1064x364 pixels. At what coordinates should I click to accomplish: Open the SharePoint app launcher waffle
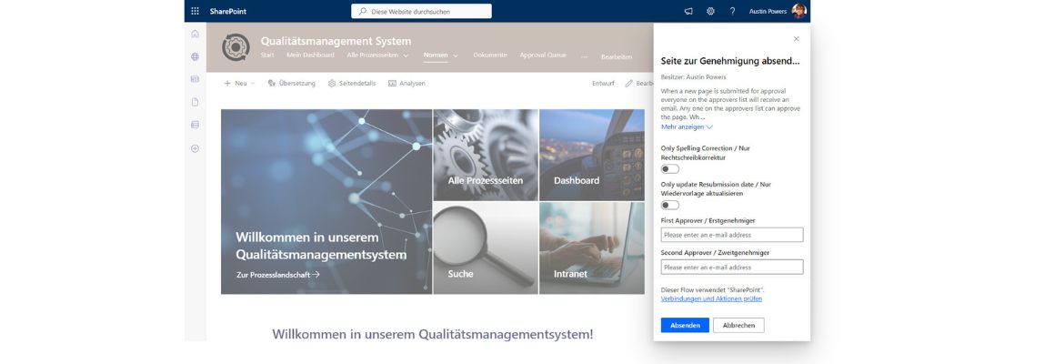click(195, 11)
